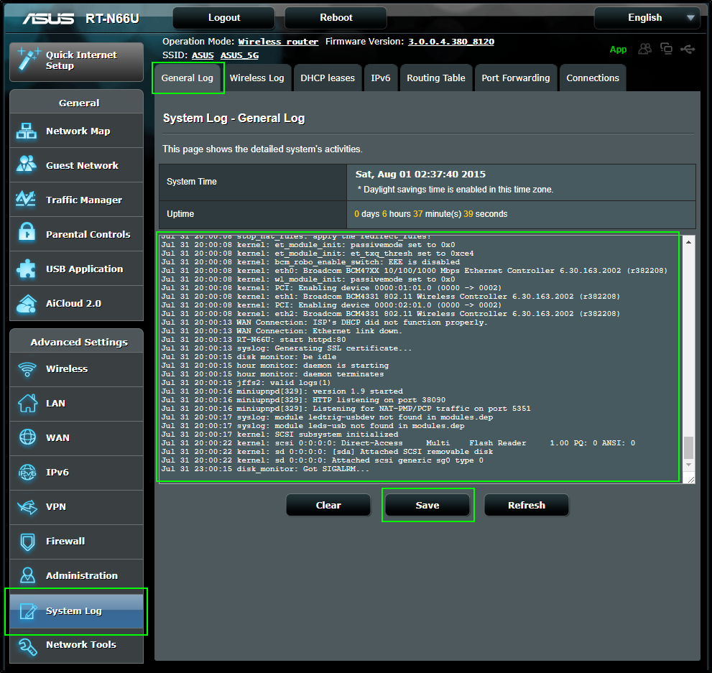
Task: Click the network clients status icon in header
Action: coord(666,49)
